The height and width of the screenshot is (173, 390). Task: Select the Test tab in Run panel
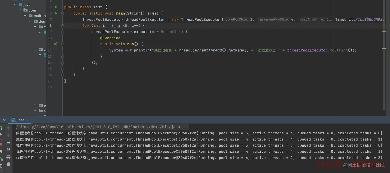[20, 120]
